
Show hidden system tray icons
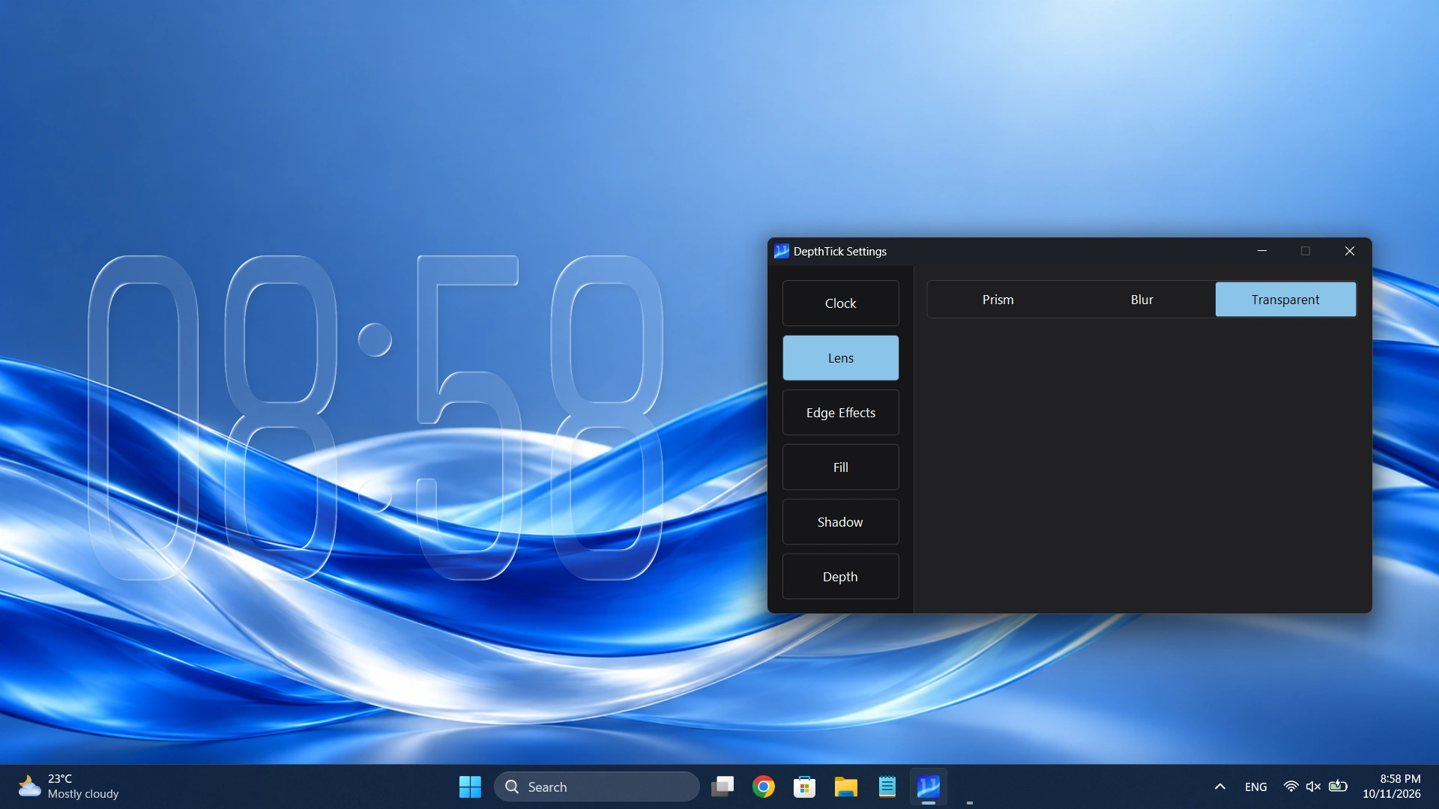point(1220,787)
